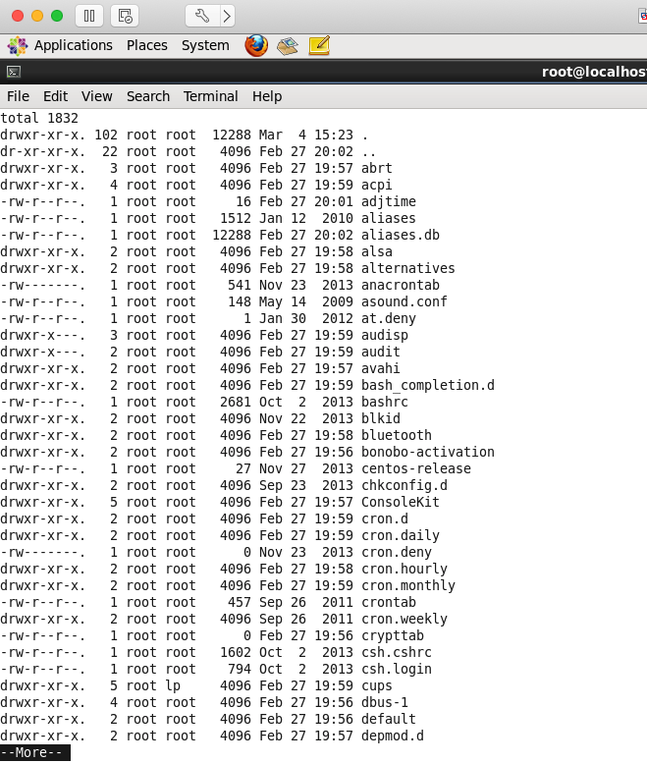Click the 'csh.cshrc' file name
Viewport: 647px width, 763px height.
(x=397, y=653)
